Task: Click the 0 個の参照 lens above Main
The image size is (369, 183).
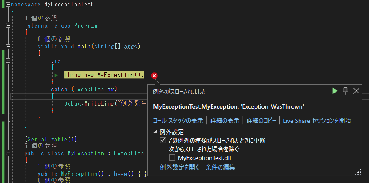Action: tap(54, 39)
